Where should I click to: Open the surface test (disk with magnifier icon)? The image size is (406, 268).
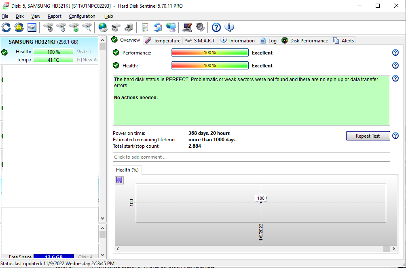pos(87,27)
